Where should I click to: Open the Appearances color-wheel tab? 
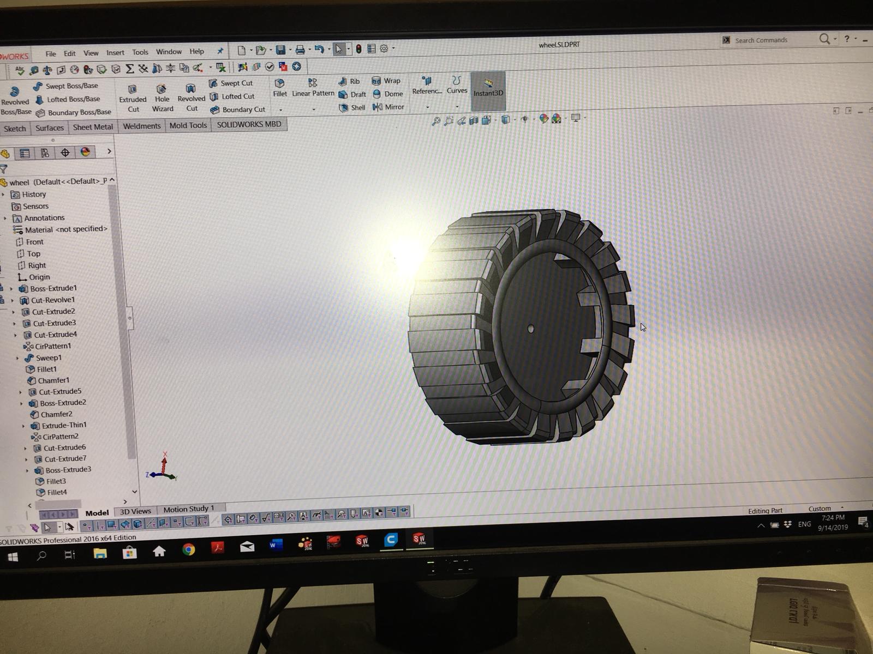click(x=85, y=152)
